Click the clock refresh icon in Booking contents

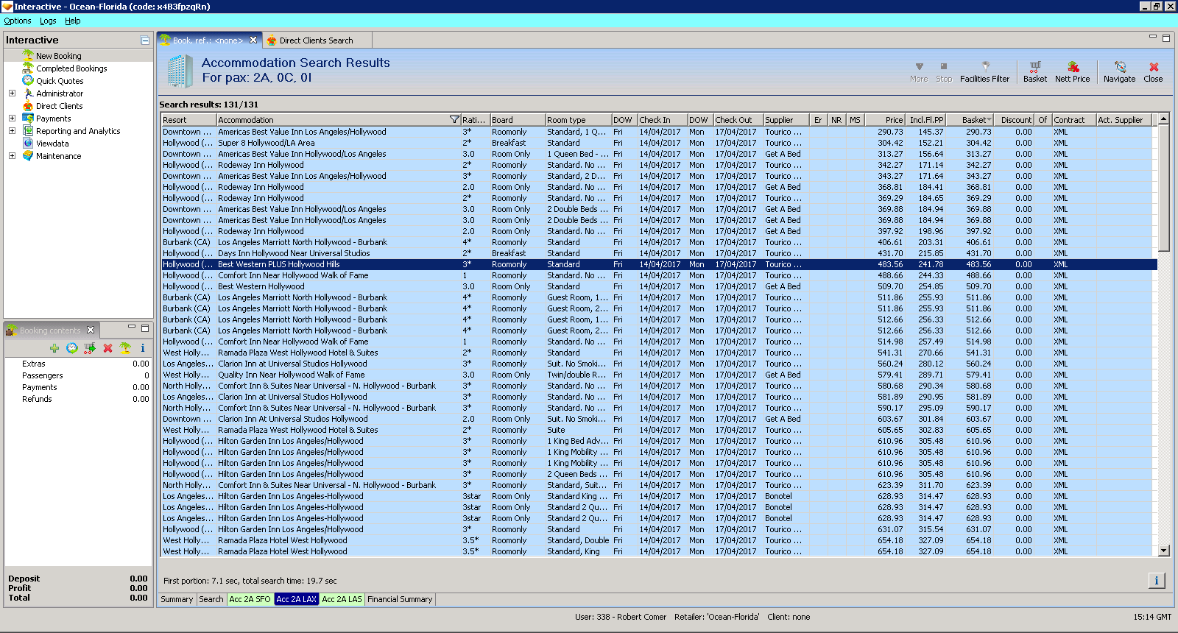tap(71, 348)
